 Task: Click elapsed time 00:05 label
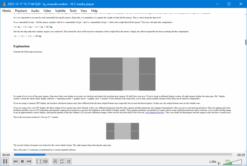(x=6, y=155)
